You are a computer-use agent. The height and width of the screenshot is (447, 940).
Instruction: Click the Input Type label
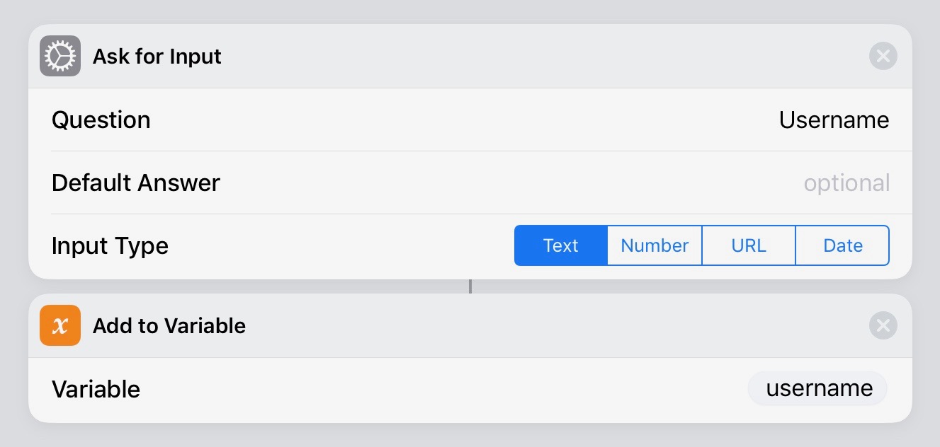click(x=110, y=246)
